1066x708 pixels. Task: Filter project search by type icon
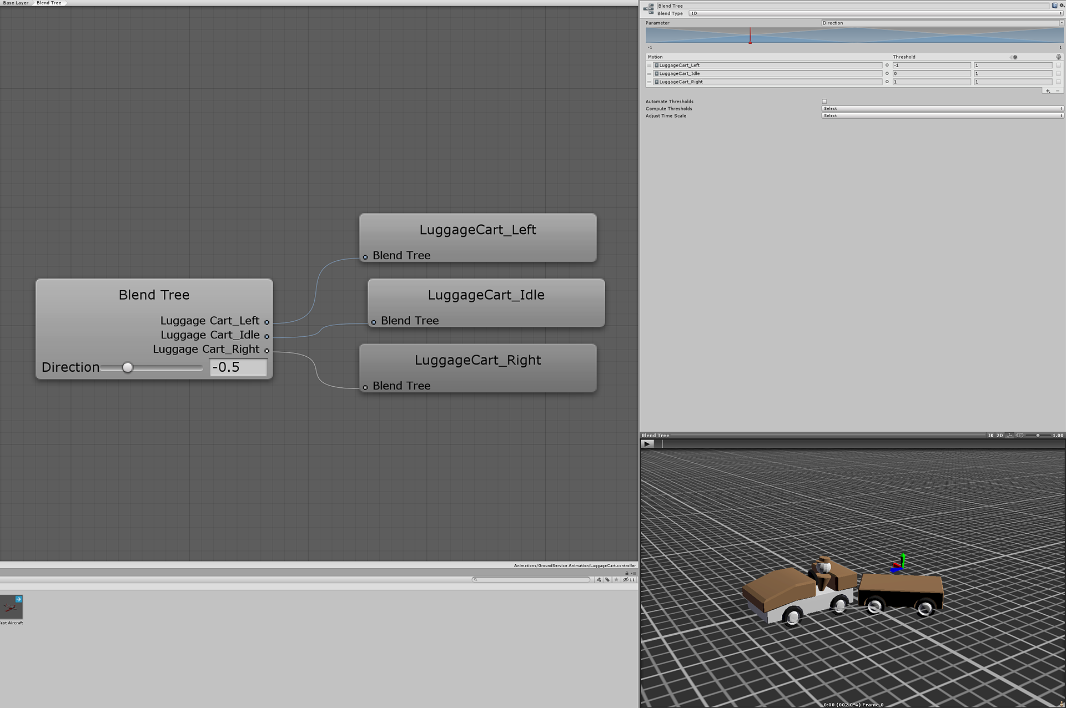[599, 580]
